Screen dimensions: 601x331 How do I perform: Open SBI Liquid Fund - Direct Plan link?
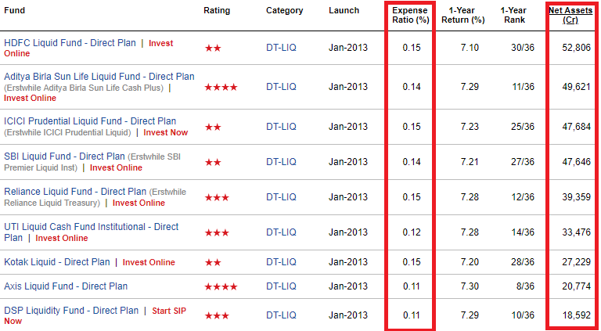(64, 157)
